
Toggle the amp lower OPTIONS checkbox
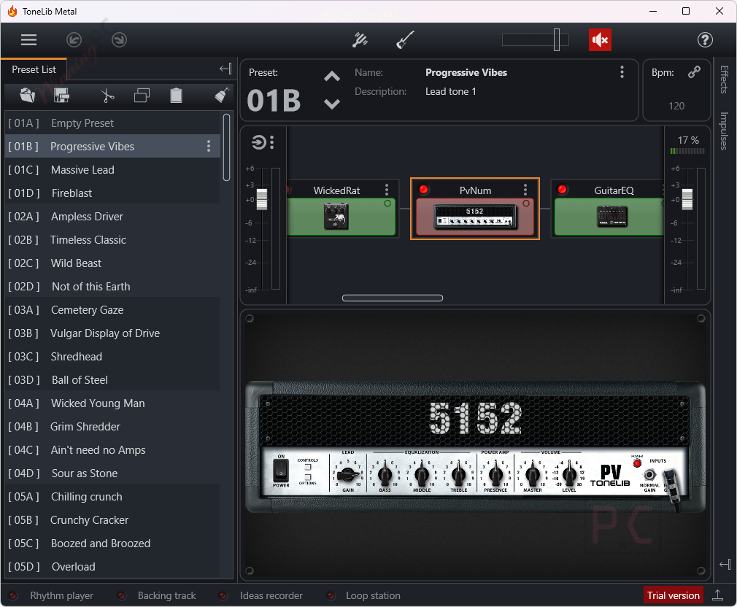(x=308, y=477)
